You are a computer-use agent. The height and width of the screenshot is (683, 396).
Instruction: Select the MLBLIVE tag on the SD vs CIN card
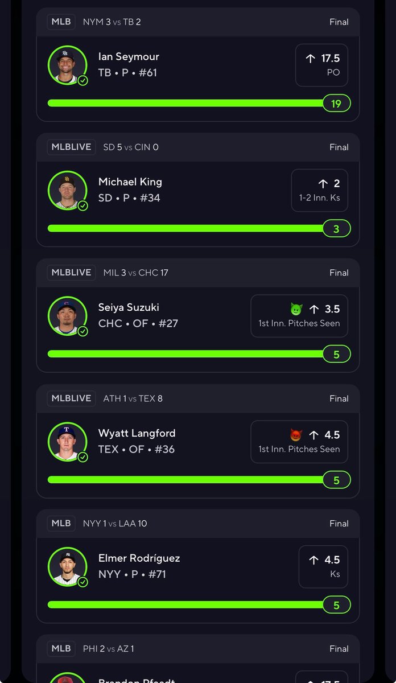(x=72, y=147)
